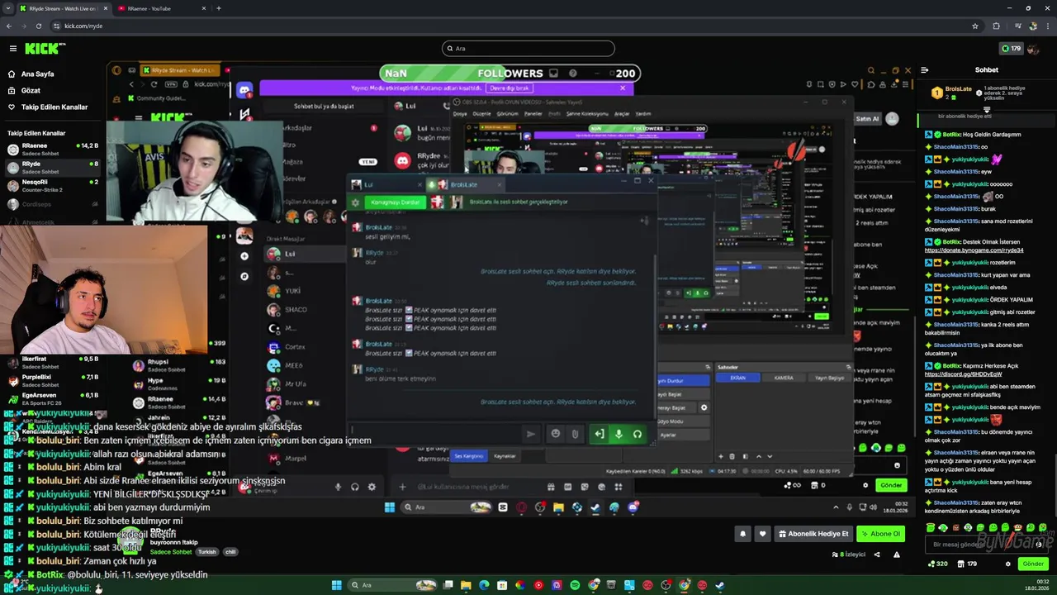Screen dimensions: 1057x595
Task: Report the stream with warning icon
Action: click(896, 555)
